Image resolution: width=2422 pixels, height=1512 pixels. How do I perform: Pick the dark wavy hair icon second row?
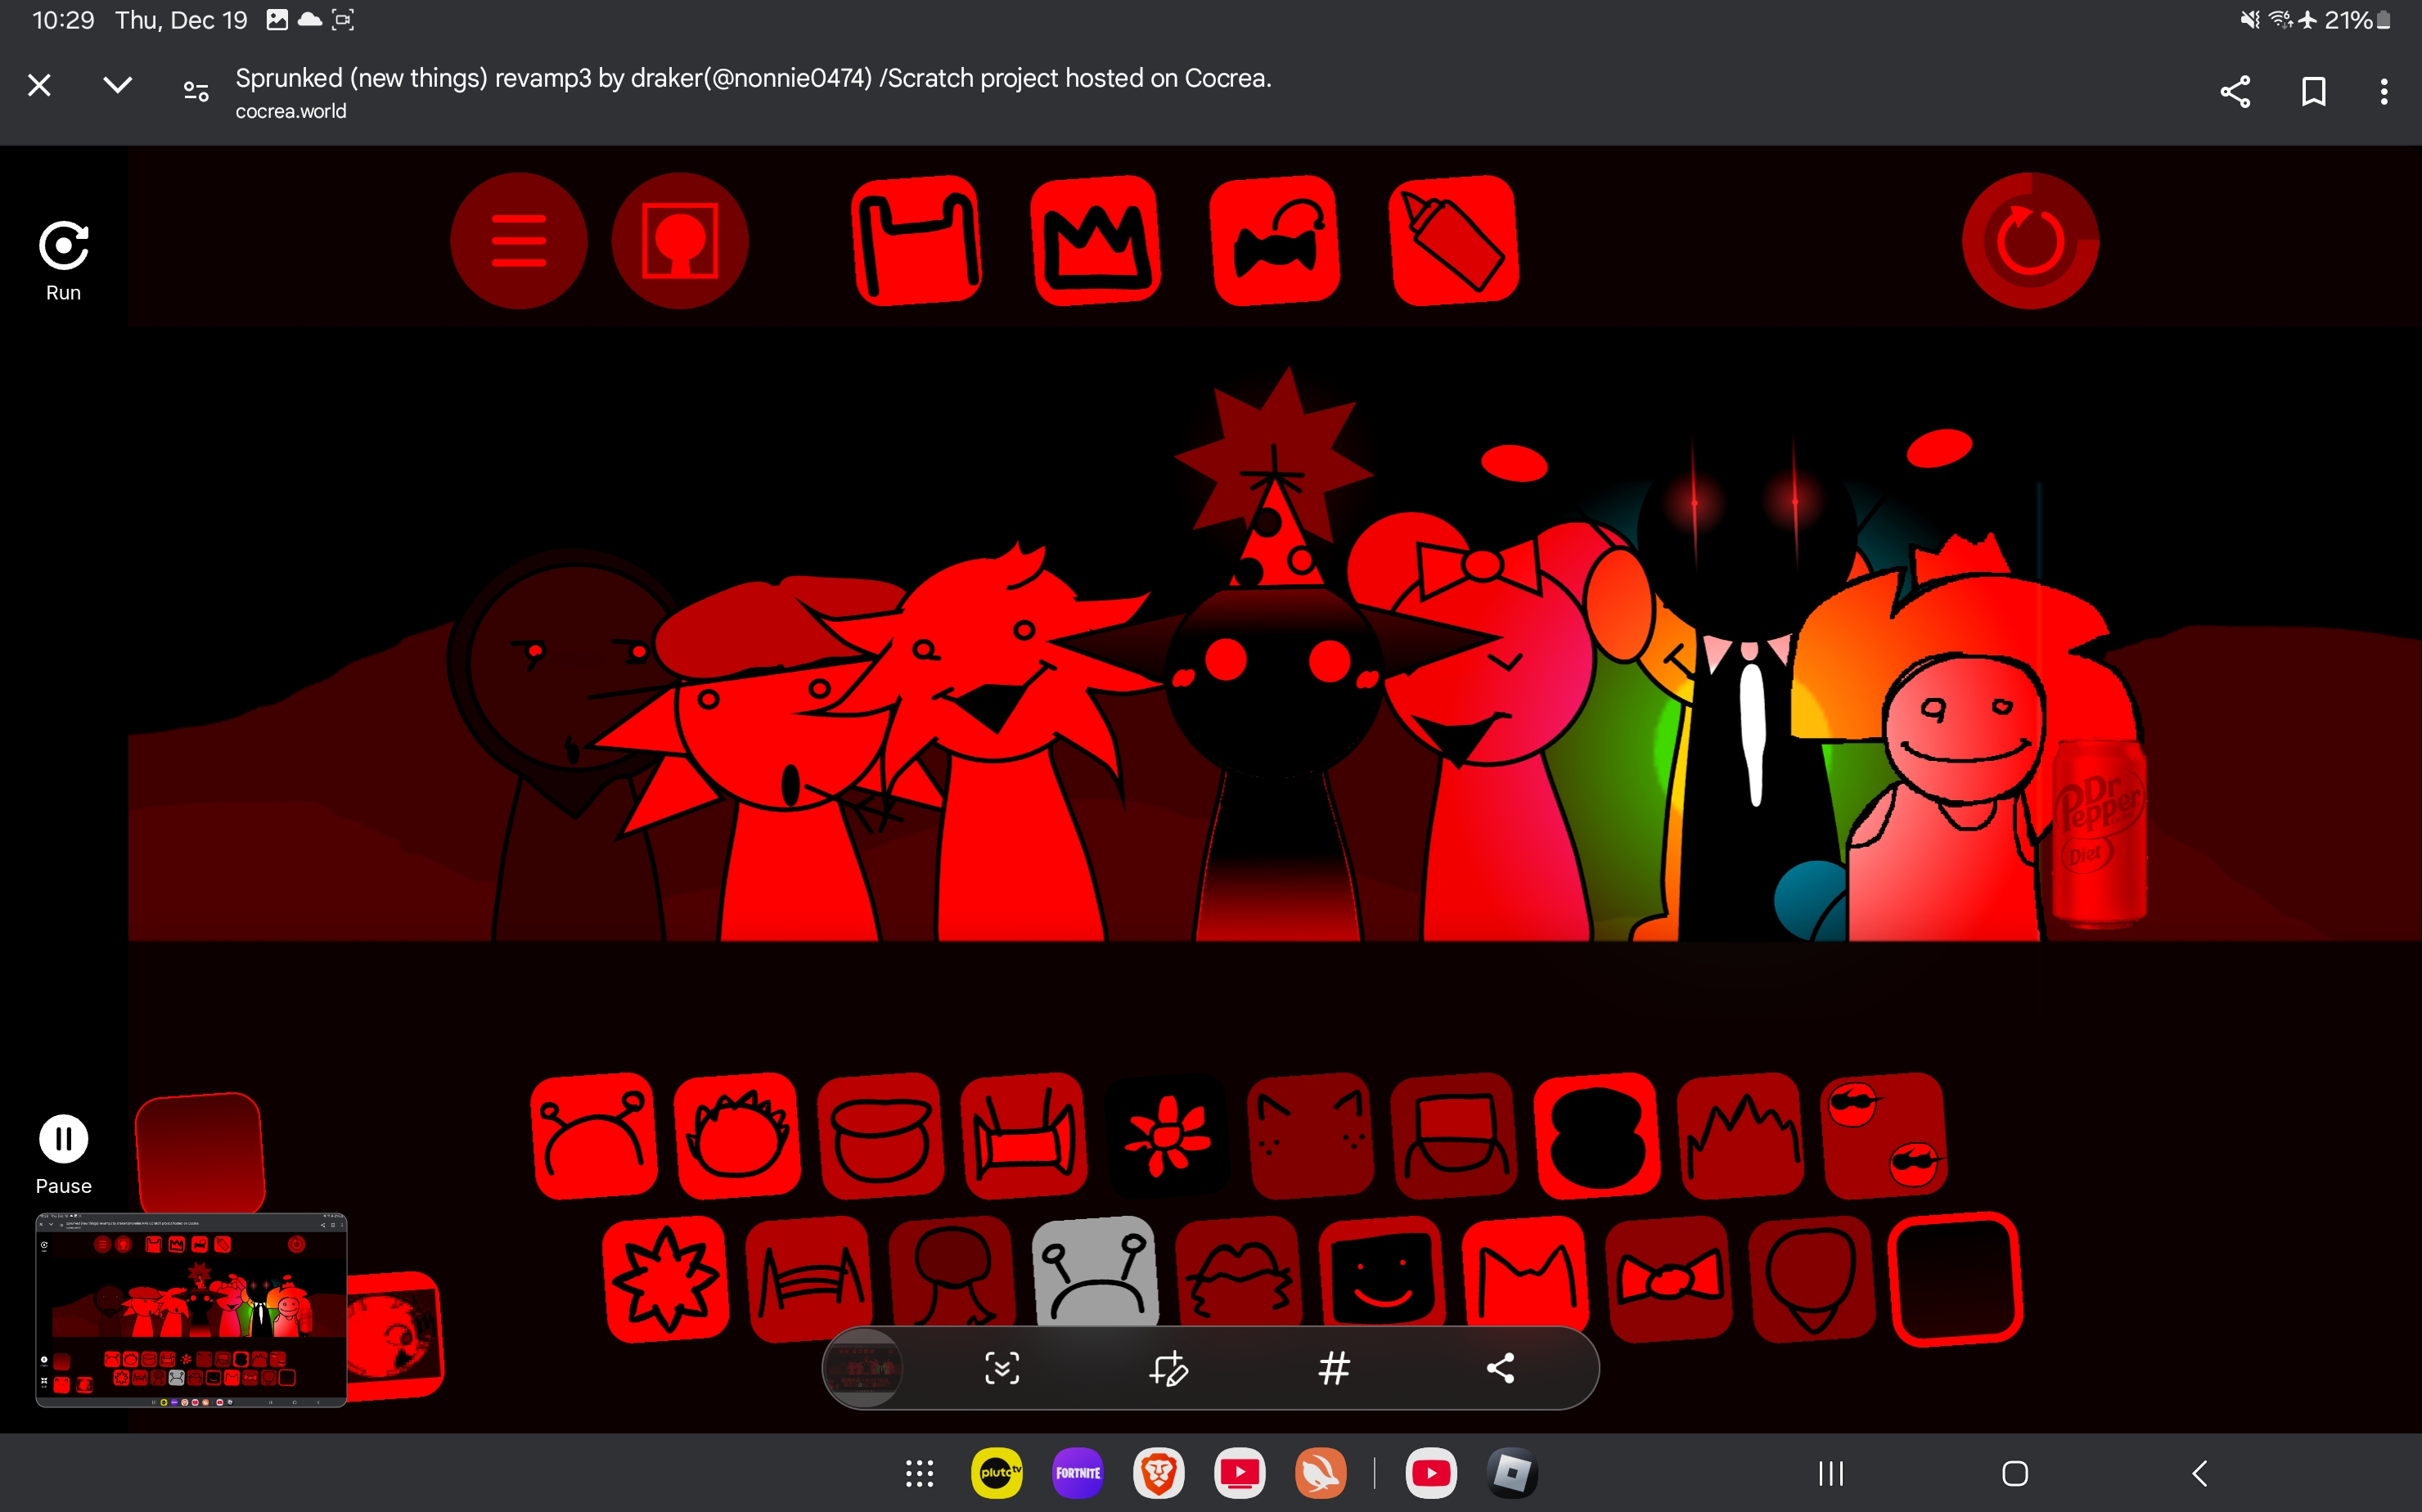pos(1239,1272)
